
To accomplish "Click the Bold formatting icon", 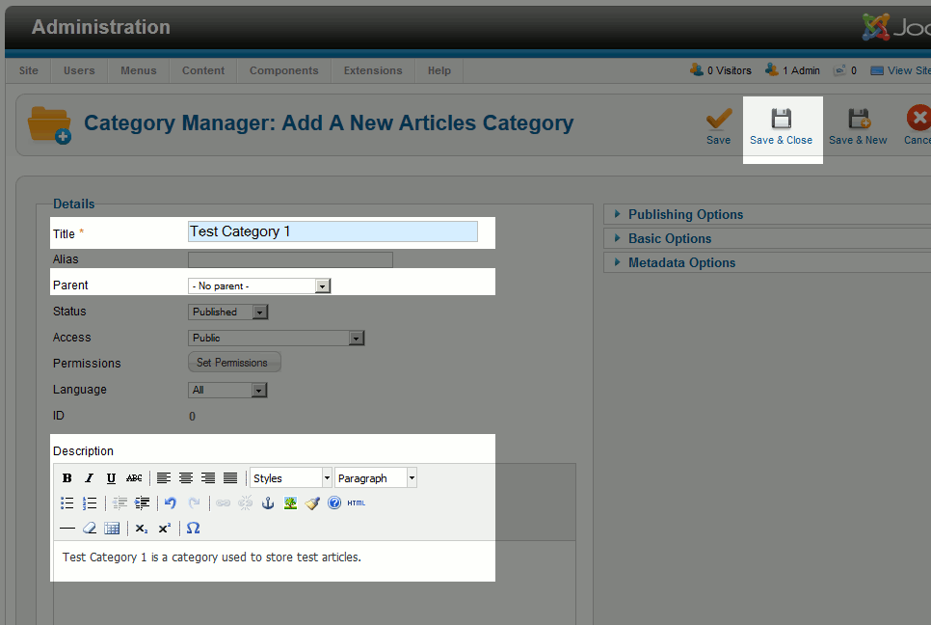I will click(x=67, y=478).
